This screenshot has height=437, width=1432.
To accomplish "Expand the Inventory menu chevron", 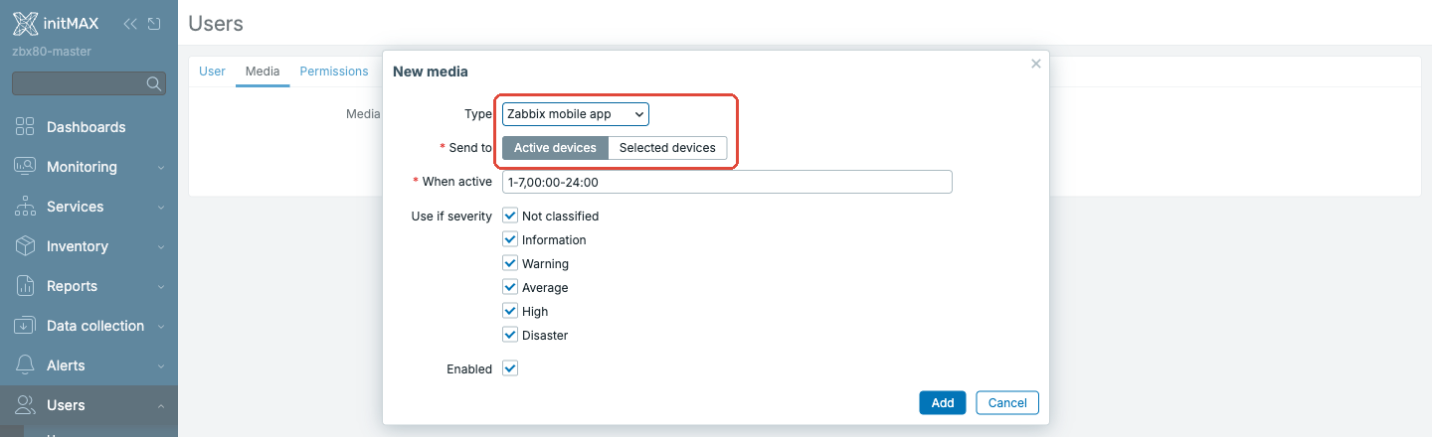I will pyautogui.click(x=161, y=246).
